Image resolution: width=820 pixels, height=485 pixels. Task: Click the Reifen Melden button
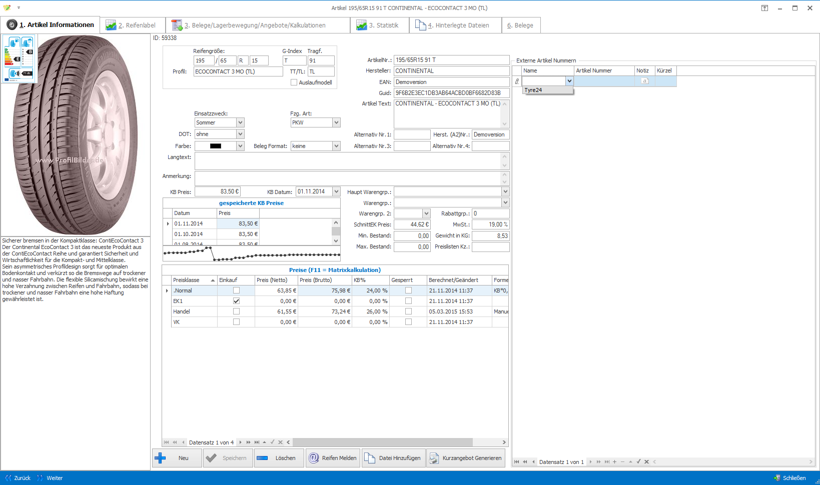tap(333, 458)
